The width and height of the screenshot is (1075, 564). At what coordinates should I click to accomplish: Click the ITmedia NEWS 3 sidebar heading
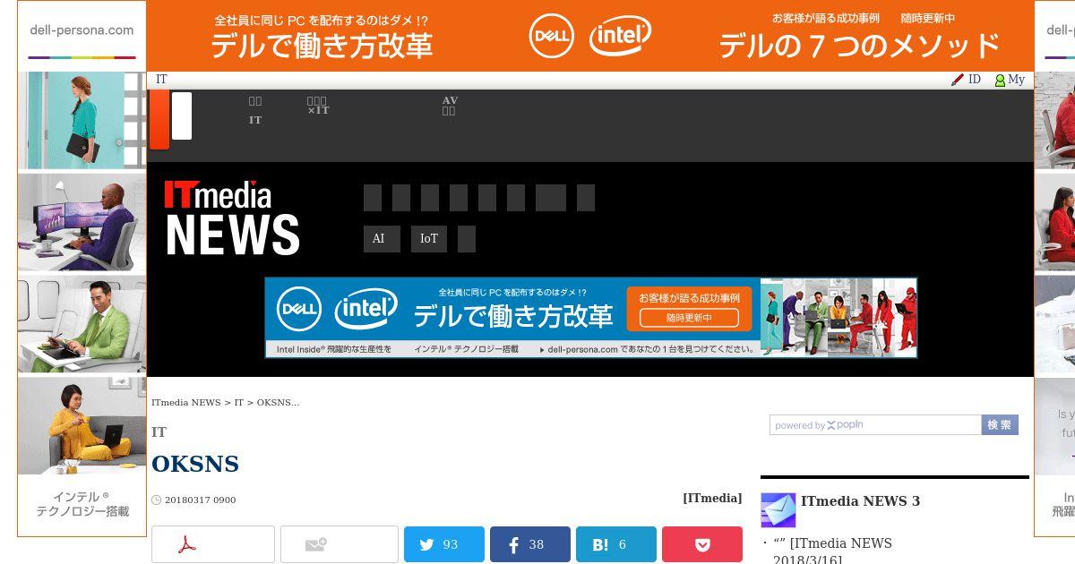coord(860,501)
